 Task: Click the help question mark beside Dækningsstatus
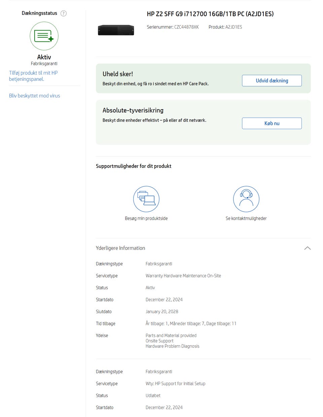click(x=63, y=13)
